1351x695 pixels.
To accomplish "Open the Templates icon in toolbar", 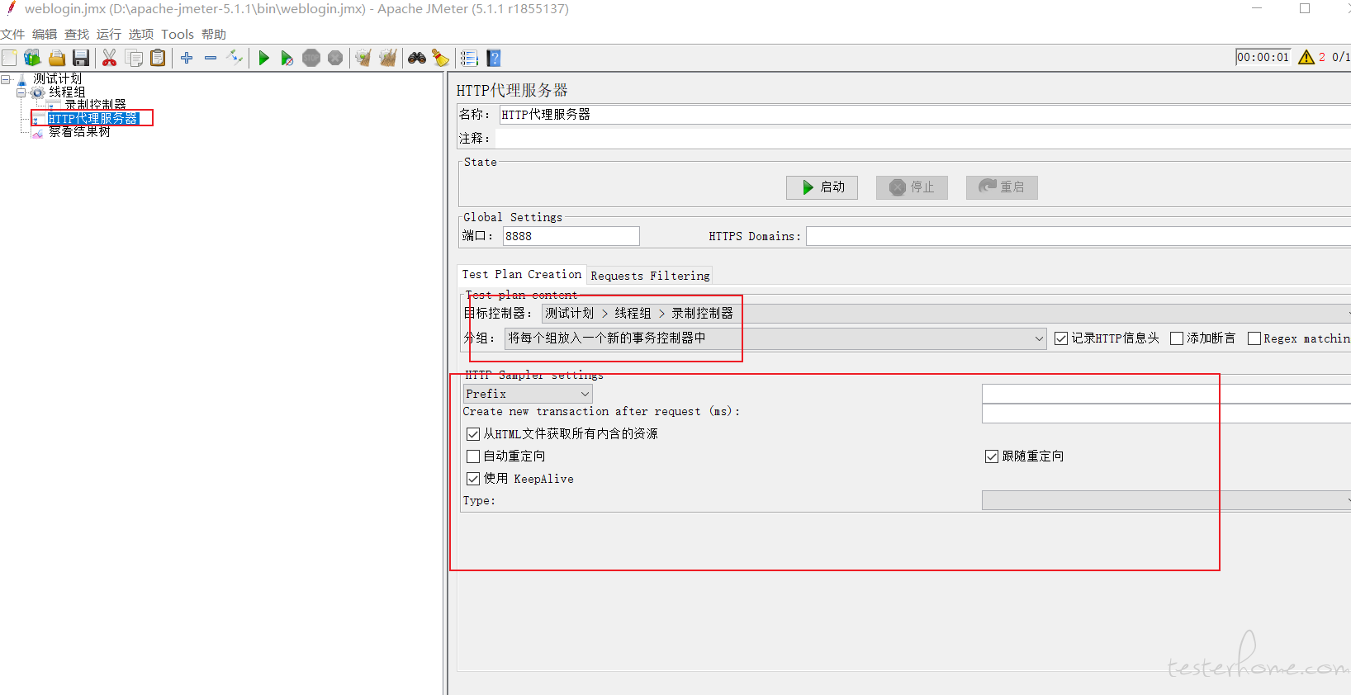I will (x=32, y=58).
